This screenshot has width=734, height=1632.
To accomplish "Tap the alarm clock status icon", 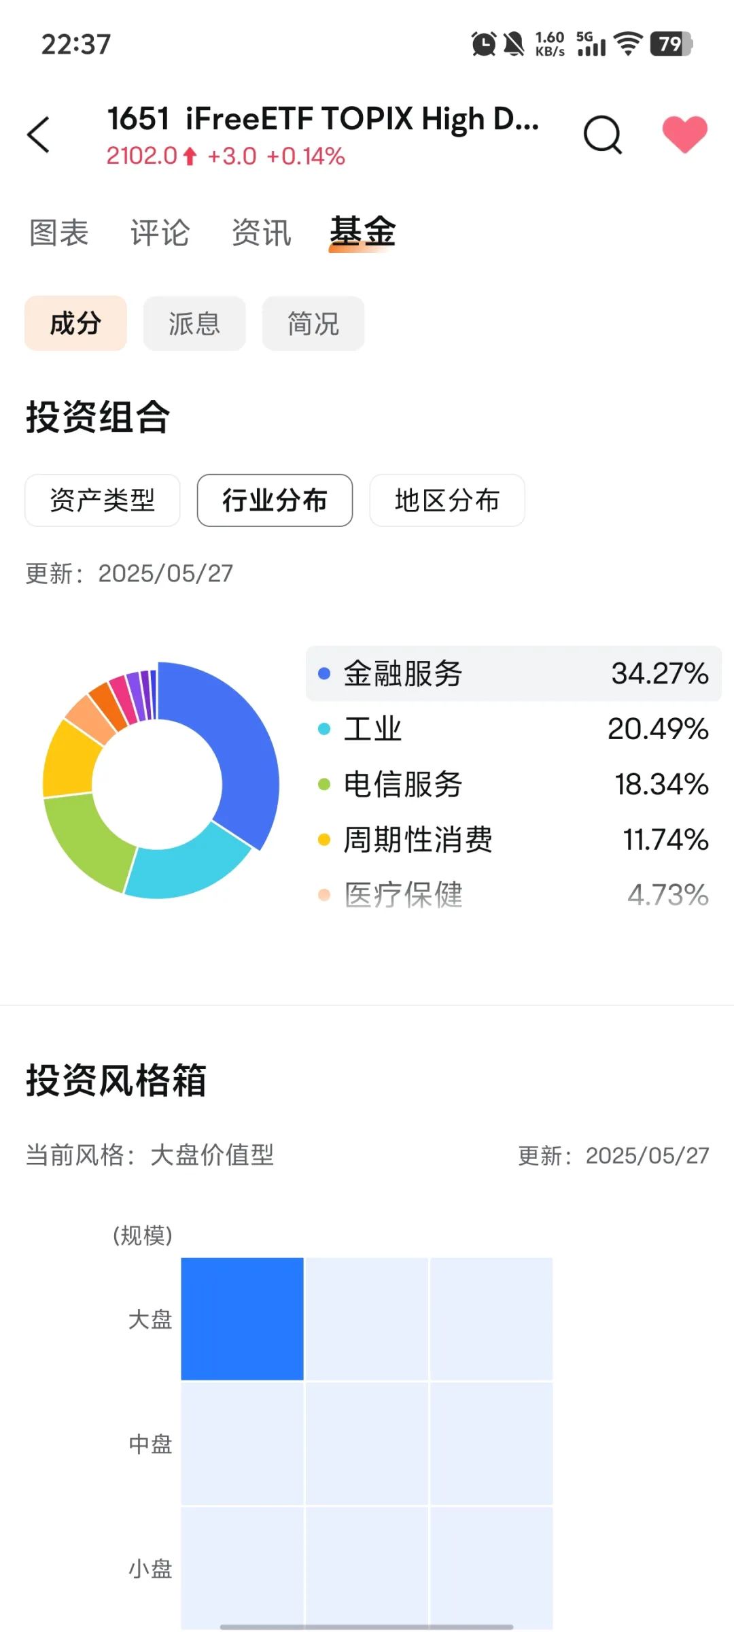I will [483, 44].
